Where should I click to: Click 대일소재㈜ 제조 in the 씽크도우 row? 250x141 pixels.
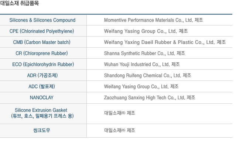(x=120, y=130)
